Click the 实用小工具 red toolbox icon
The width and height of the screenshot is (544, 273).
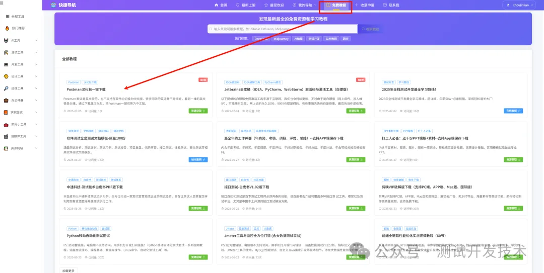(6, 124)
